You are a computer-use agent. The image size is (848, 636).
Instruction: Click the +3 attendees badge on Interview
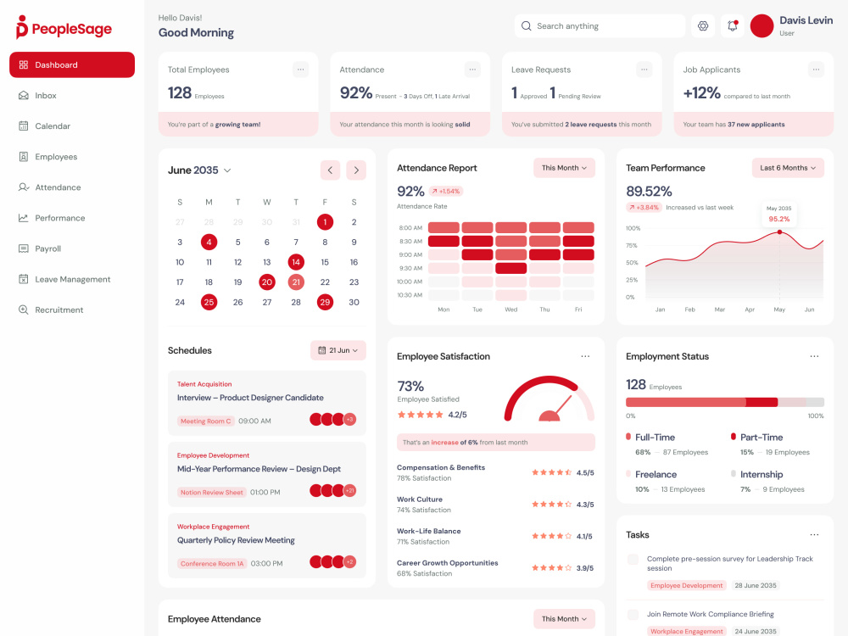point(350,419)
